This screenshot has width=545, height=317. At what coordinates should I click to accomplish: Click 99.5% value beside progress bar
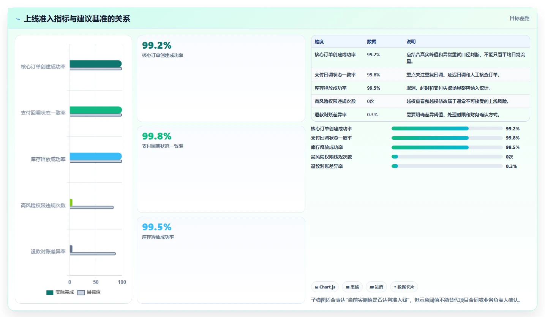pos(513,147)
